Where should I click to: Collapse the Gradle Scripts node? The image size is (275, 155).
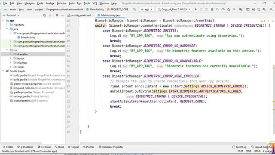(3, 71)
